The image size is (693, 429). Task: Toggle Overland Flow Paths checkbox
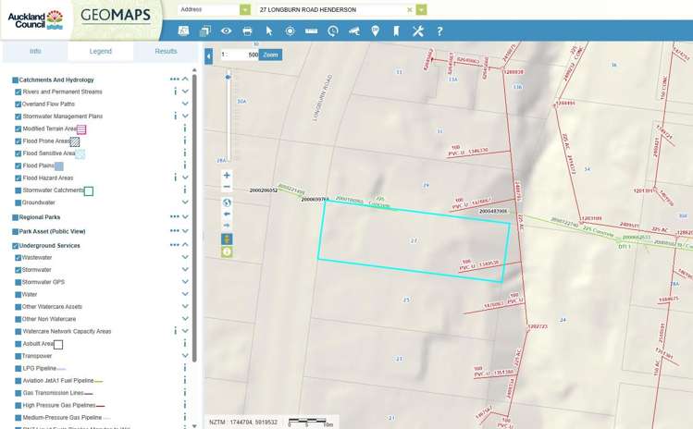click(x=19, y=104)
